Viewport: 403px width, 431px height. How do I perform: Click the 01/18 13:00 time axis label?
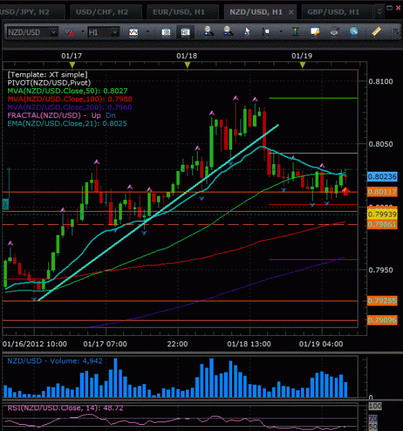click(249, 344)
